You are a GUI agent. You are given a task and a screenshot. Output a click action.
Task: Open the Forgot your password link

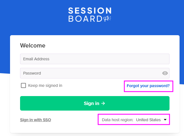(x=148, y=86)
